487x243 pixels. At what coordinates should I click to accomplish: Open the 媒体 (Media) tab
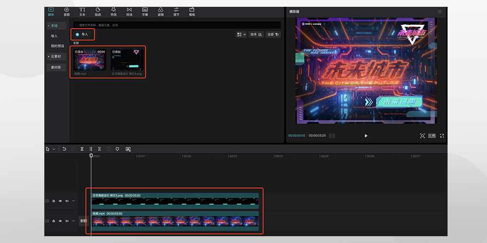tap(51, 12)
